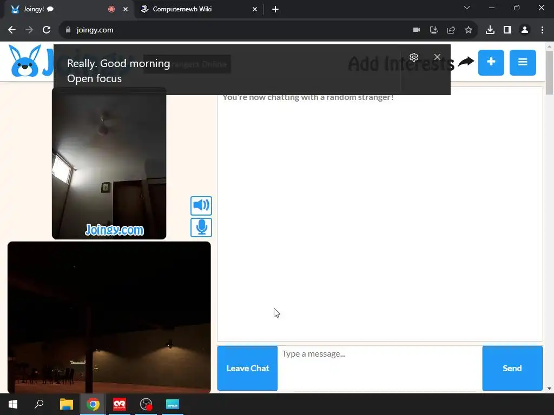
Task: Click the install app icon
Action: pos(434,30)
